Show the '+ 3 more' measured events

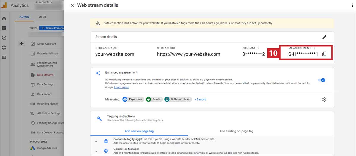[x=200, y=99]
